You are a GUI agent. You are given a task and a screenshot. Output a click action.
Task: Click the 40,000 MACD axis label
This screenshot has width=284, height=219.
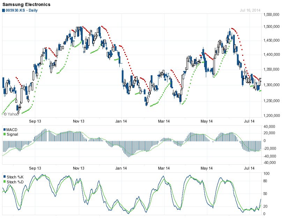point(269,127)
